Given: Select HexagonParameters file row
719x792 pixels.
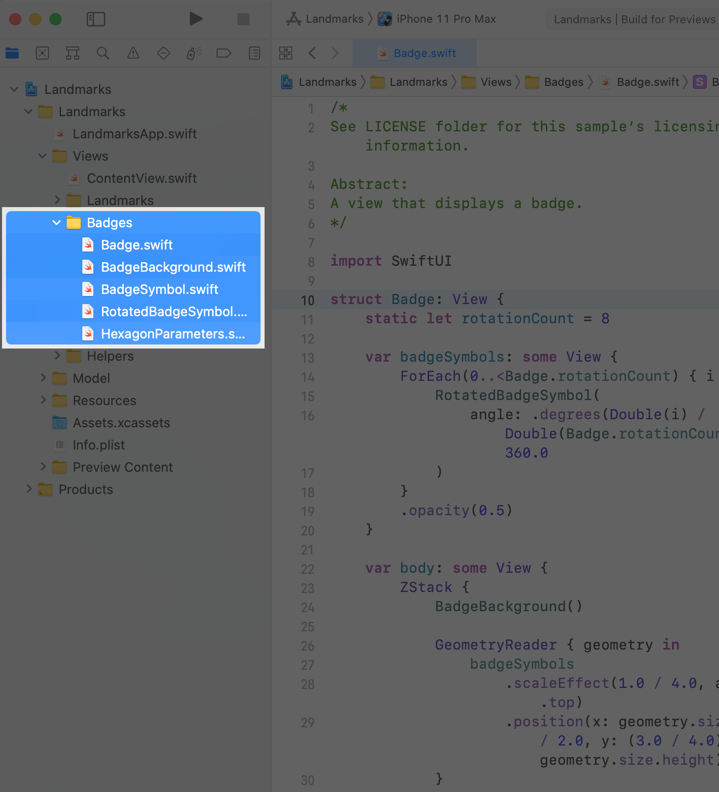Looking at the screenshot, I should [x=133, y=334].
